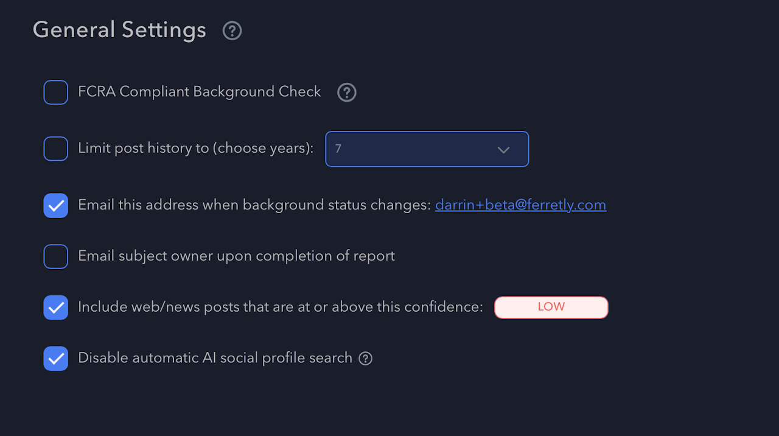Tick the Limit post history checkbox
Viewport: 779px width, 436px height.
point(56,149)
